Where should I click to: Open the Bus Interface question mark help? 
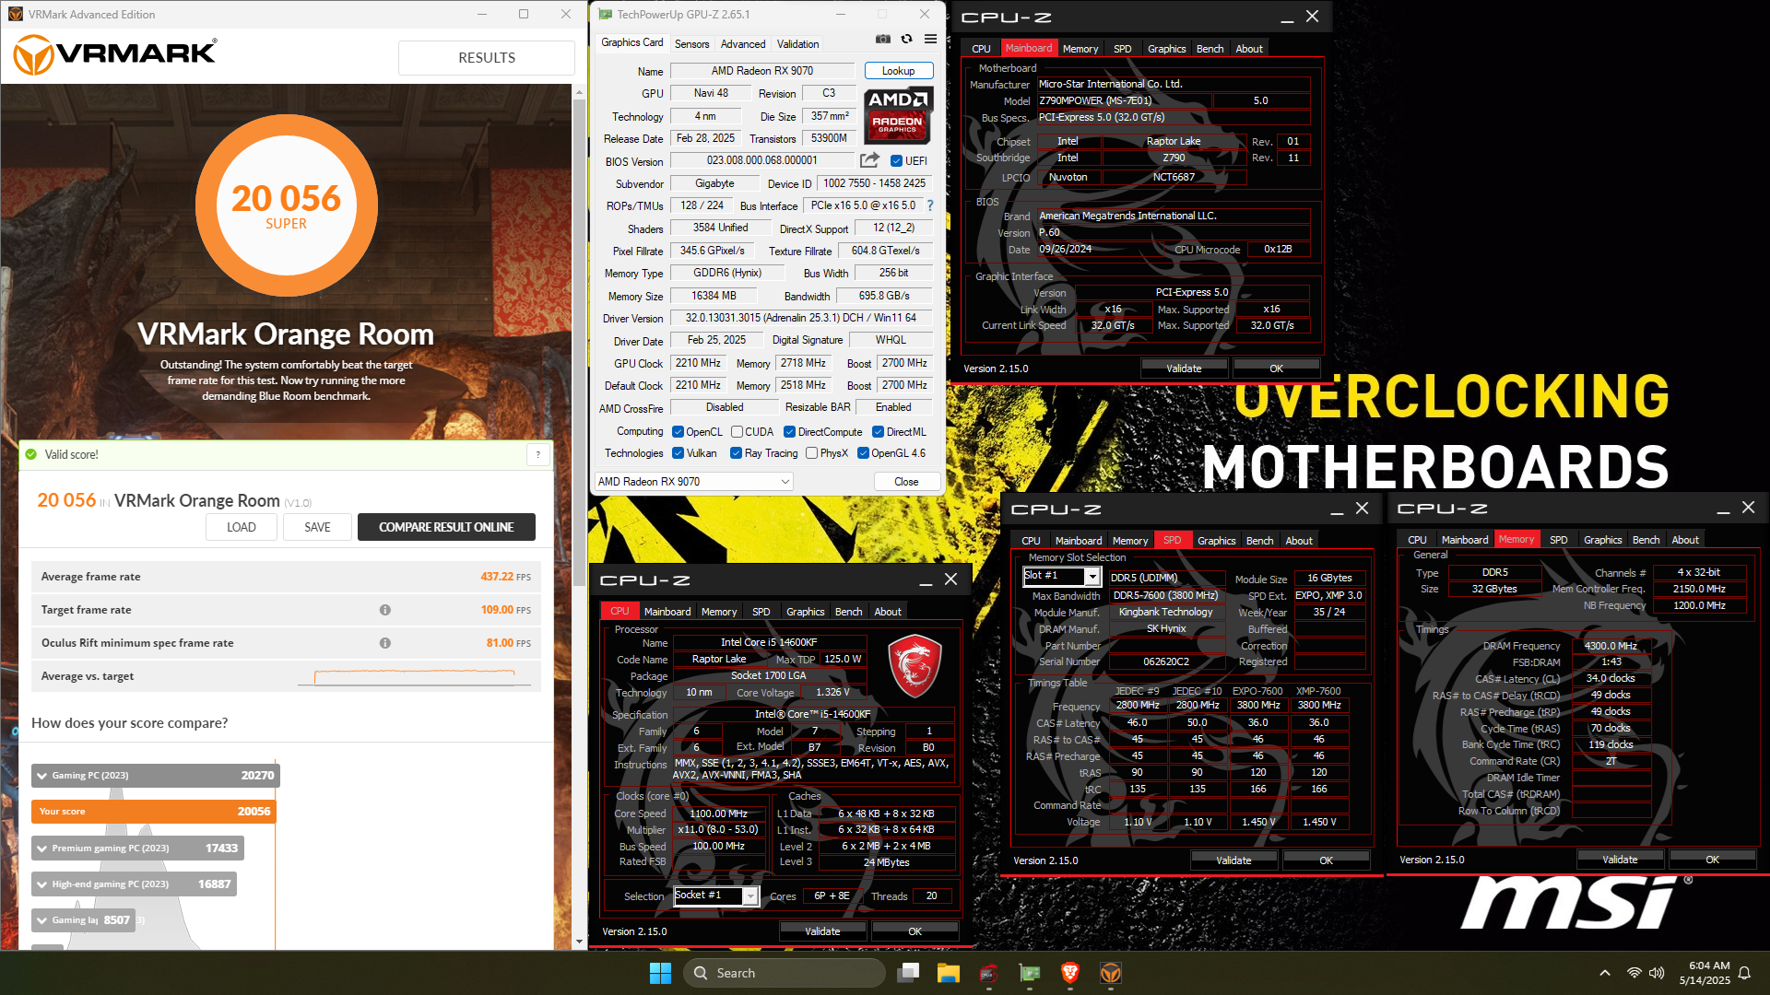click(x=930, y=206)
